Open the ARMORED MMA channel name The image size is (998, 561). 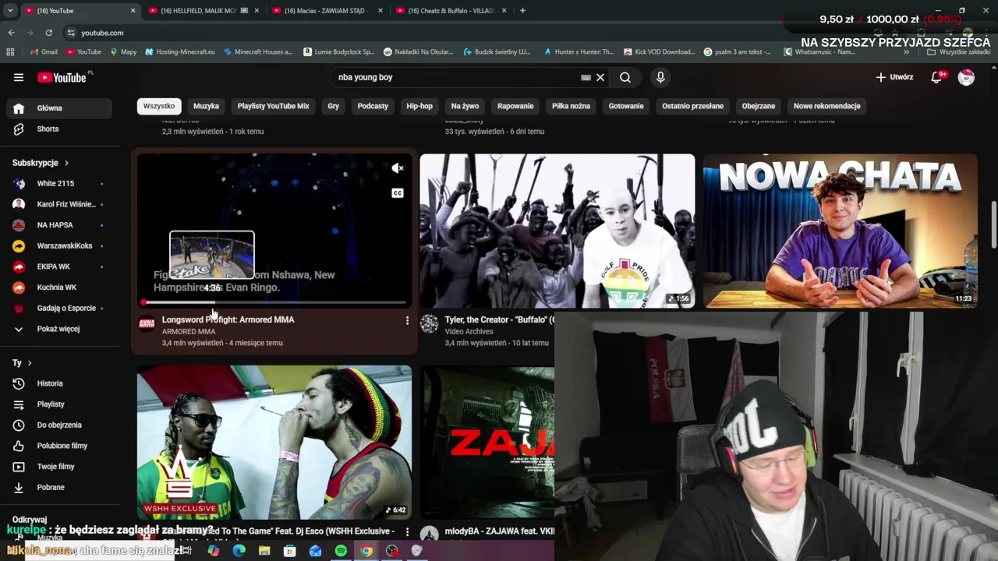(x=189, y=331)
